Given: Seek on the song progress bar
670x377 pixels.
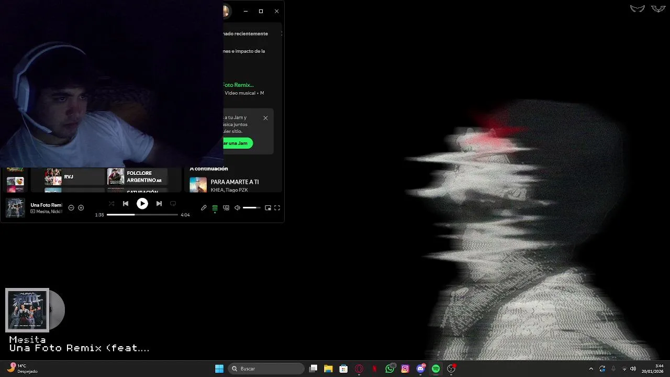Looking at the screenshot, I should pyautogui.click(x=142, y=215).
